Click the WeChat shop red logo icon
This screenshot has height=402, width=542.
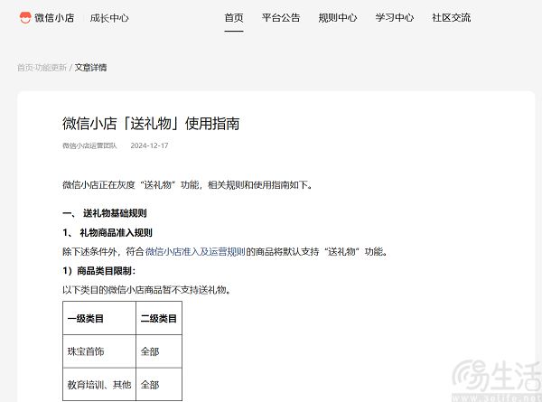pos(25,18)
